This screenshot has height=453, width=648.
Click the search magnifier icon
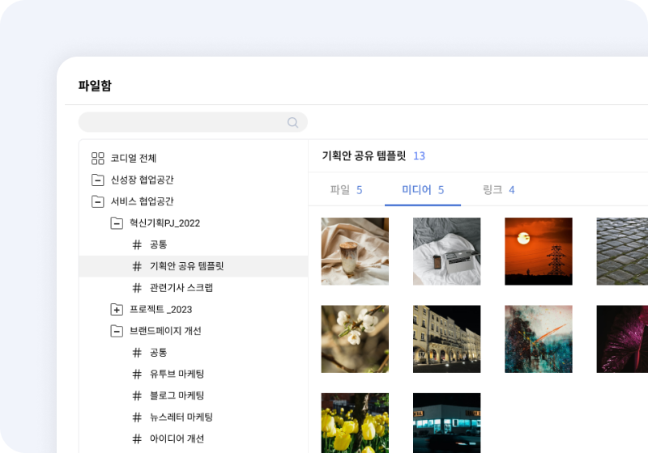pyautogui.click(x=292, y=122)
